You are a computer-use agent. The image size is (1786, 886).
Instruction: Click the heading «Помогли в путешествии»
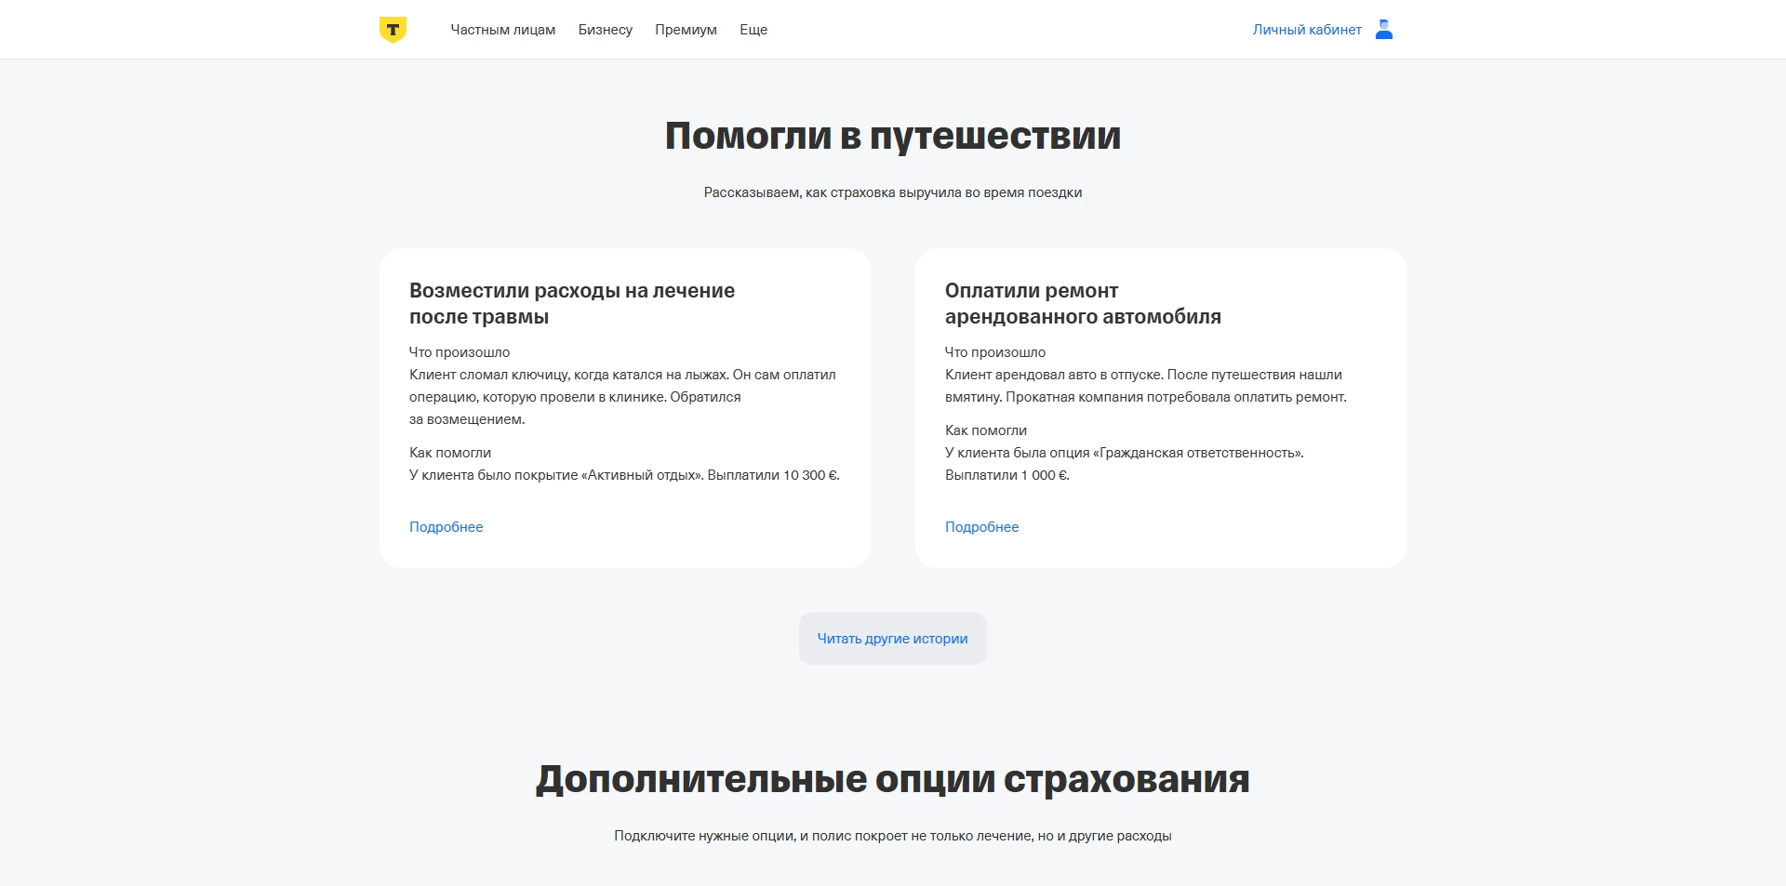point(891,135)
